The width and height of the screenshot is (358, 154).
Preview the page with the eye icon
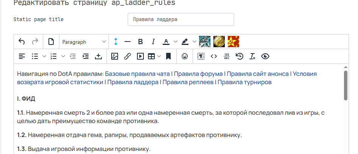pyautogui.click(x=265, y=56)
